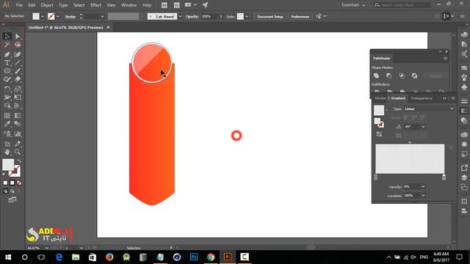
Task: Open the Effect menu
Action: tap(95, 5)
